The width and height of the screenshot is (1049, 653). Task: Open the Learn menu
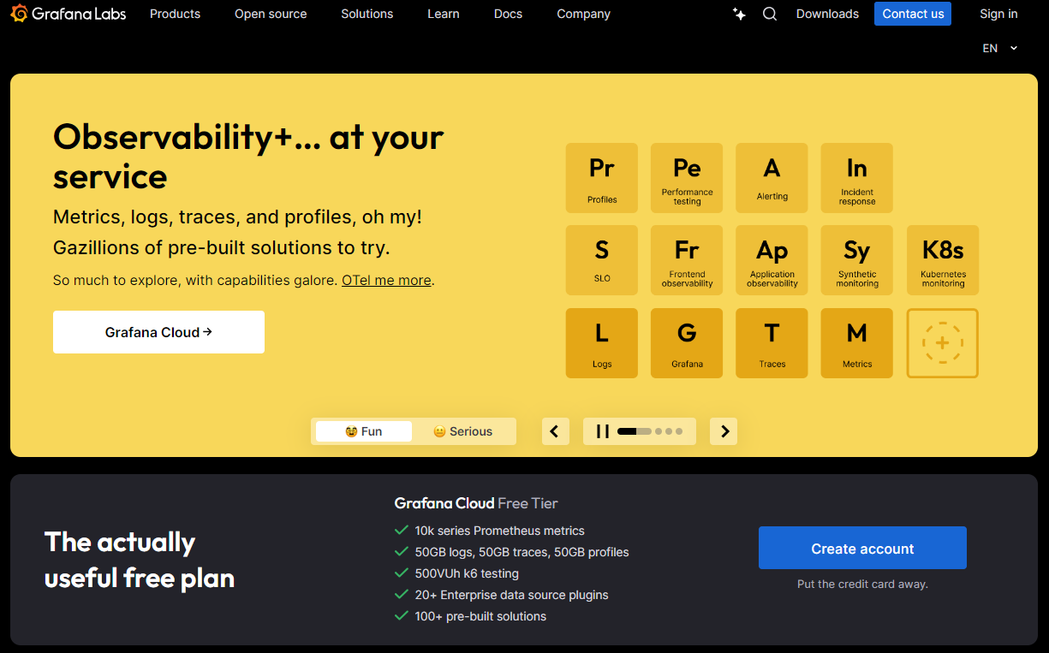[444, 14]
